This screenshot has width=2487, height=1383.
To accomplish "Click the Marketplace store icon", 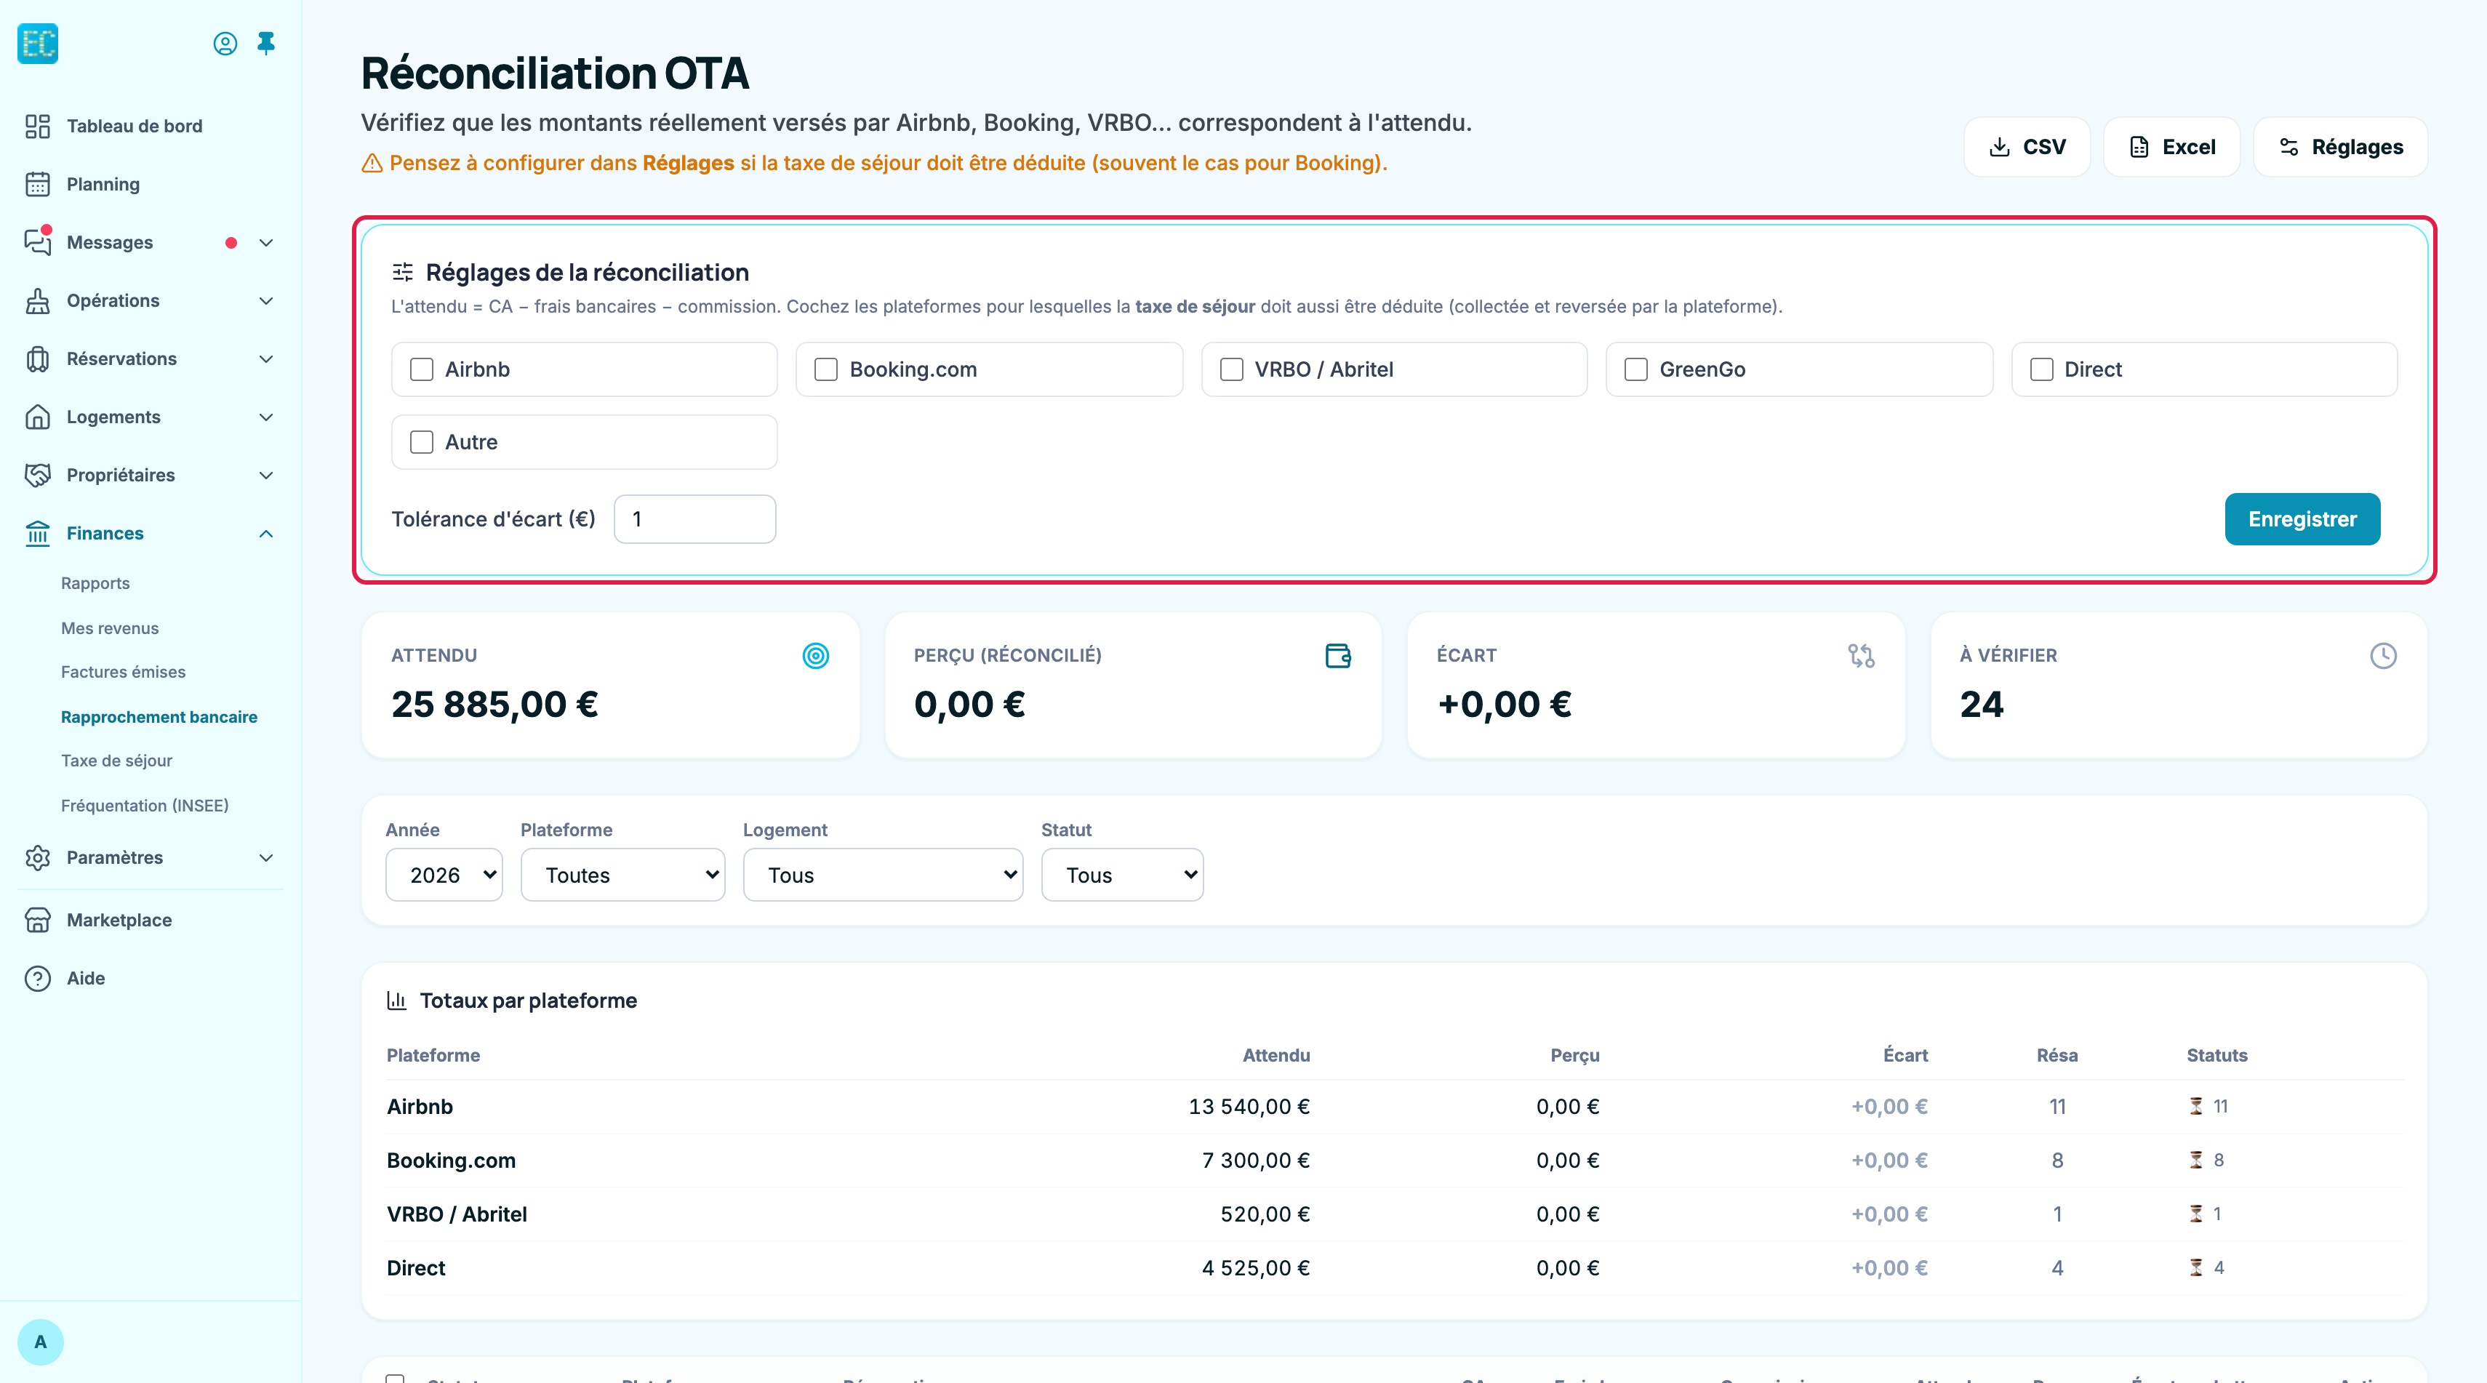I will tap(38, 920).
